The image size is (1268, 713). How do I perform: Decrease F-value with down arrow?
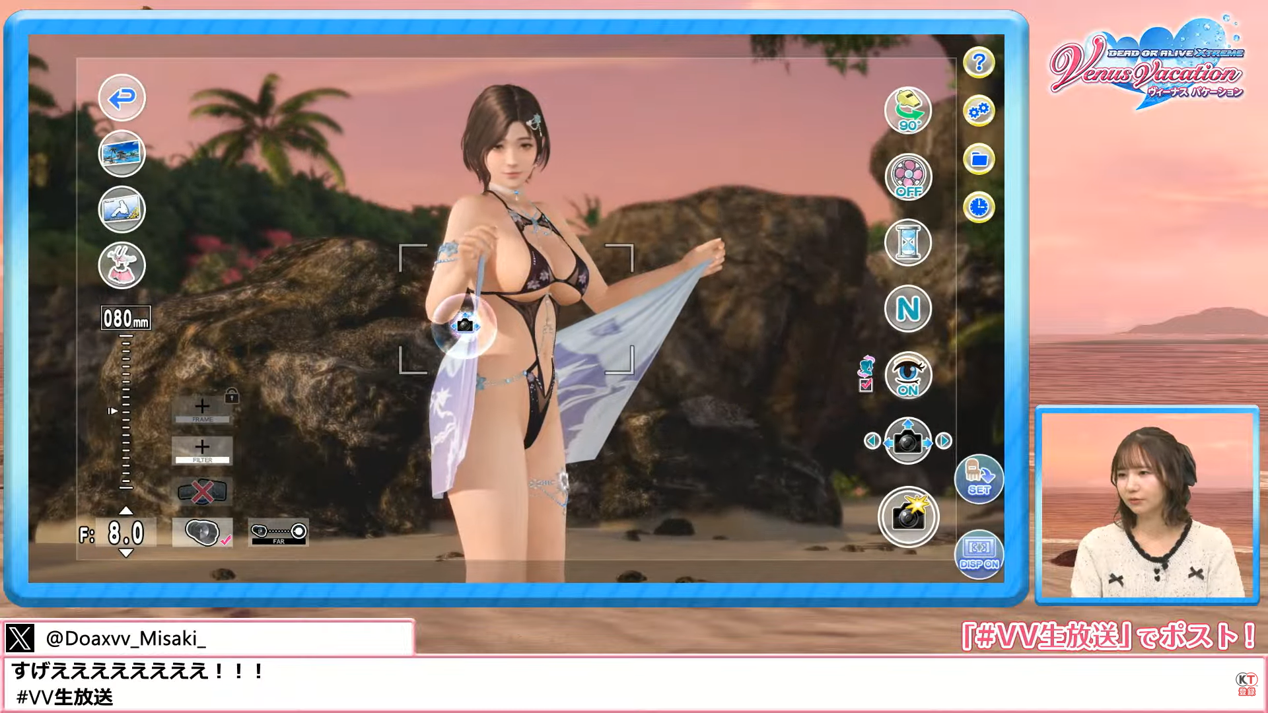pos(125,553)
